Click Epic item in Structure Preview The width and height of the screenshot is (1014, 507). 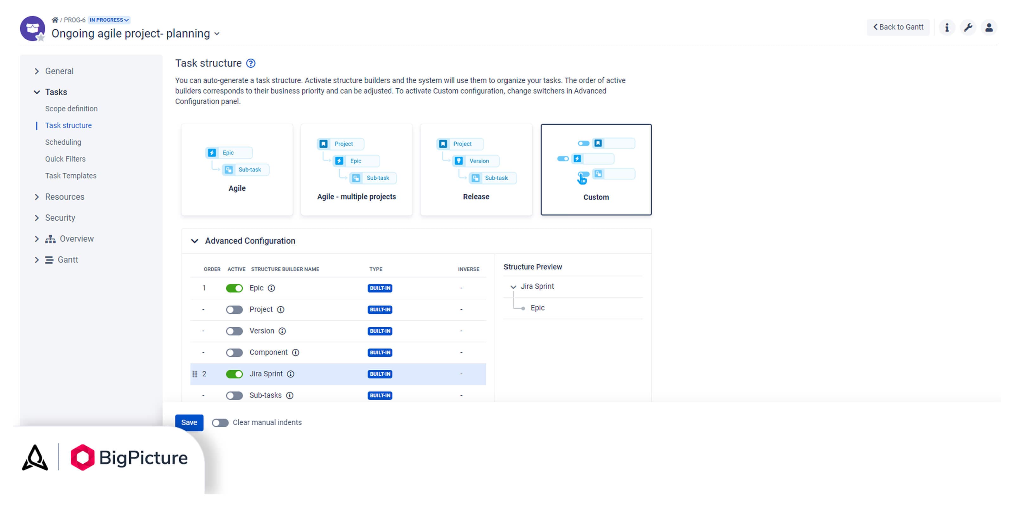click(x=537, y=308)
